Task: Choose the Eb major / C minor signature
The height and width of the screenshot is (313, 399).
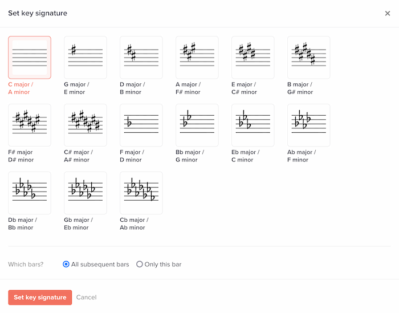Action: [253, 125]
